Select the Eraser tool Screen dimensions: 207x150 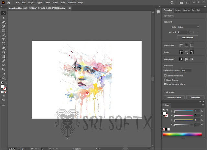click(4, 48)
